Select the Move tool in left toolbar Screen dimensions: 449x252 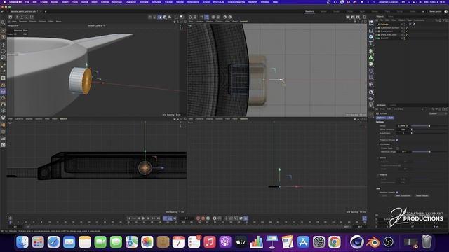coord(3,45)
